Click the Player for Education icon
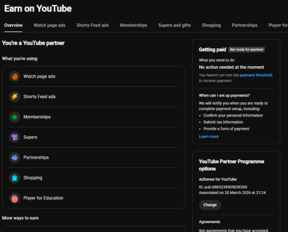288x232 pixels. (14, 198)
